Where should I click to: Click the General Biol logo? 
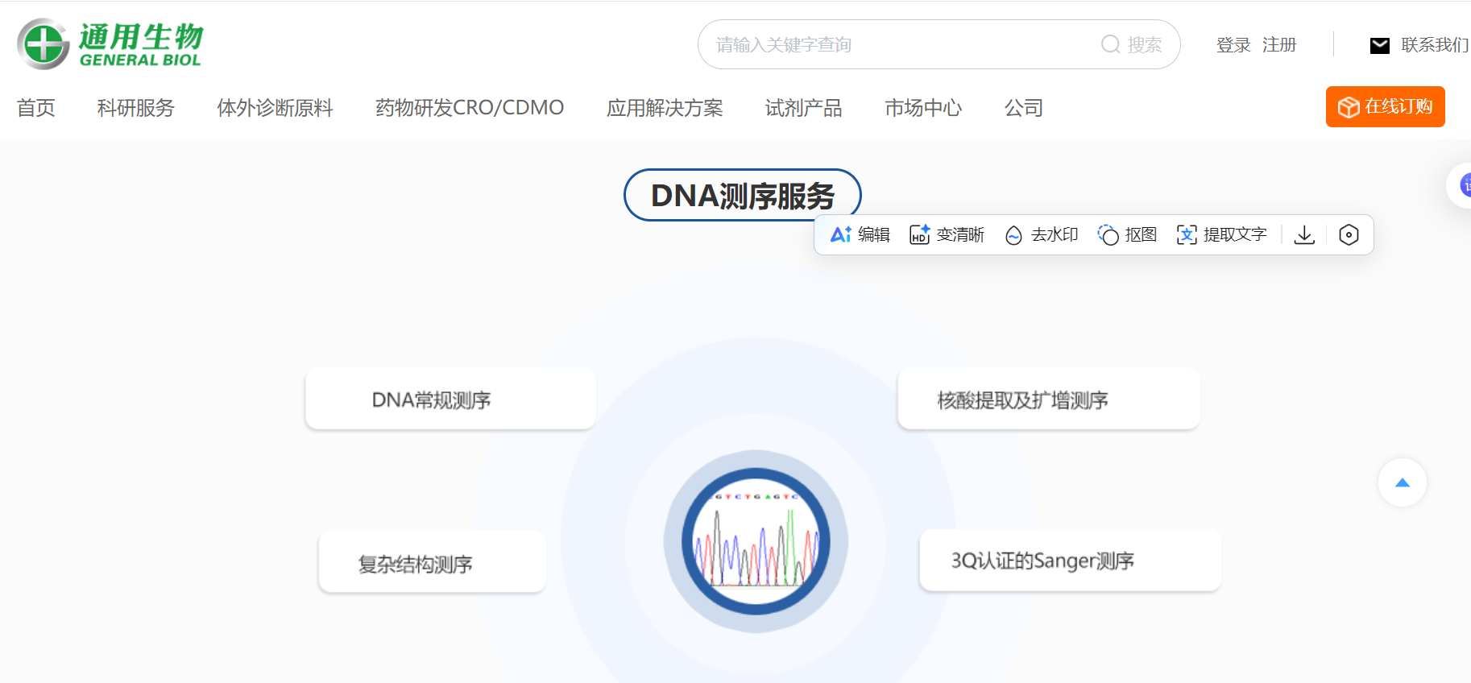110,44
